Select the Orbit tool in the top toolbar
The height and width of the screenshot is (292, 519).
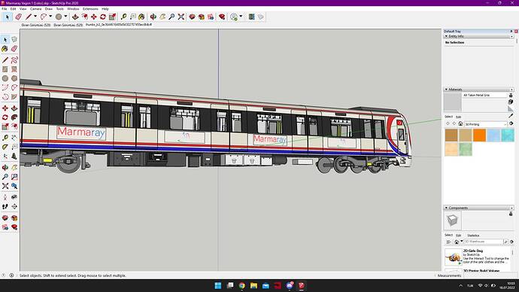[x=153, y=17]
